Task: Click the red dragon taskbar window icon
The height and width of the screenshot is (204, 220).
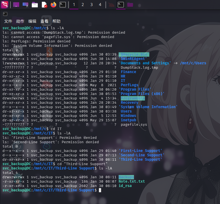Action: click(111, 5)
